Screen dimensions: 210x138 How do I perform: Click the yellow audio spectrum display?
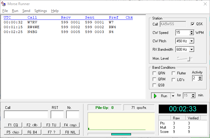[x=121, y=121]
